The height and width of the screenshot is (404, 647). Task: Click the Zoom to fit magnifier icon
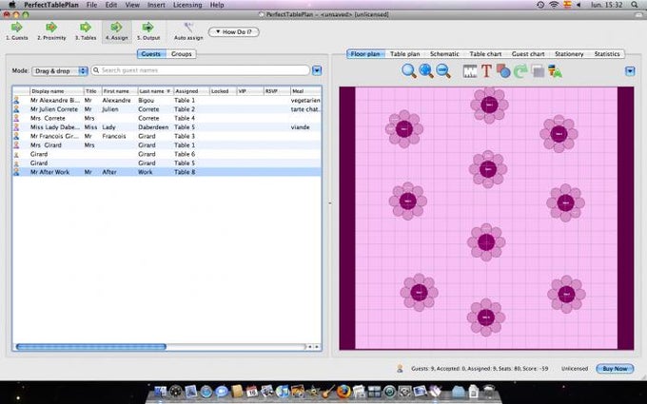tap(408, 71)
